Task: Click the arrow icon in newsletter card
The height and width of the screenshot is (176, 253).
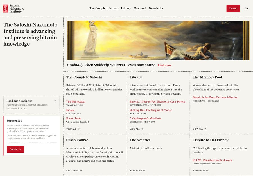Action: tap(55, 101)
